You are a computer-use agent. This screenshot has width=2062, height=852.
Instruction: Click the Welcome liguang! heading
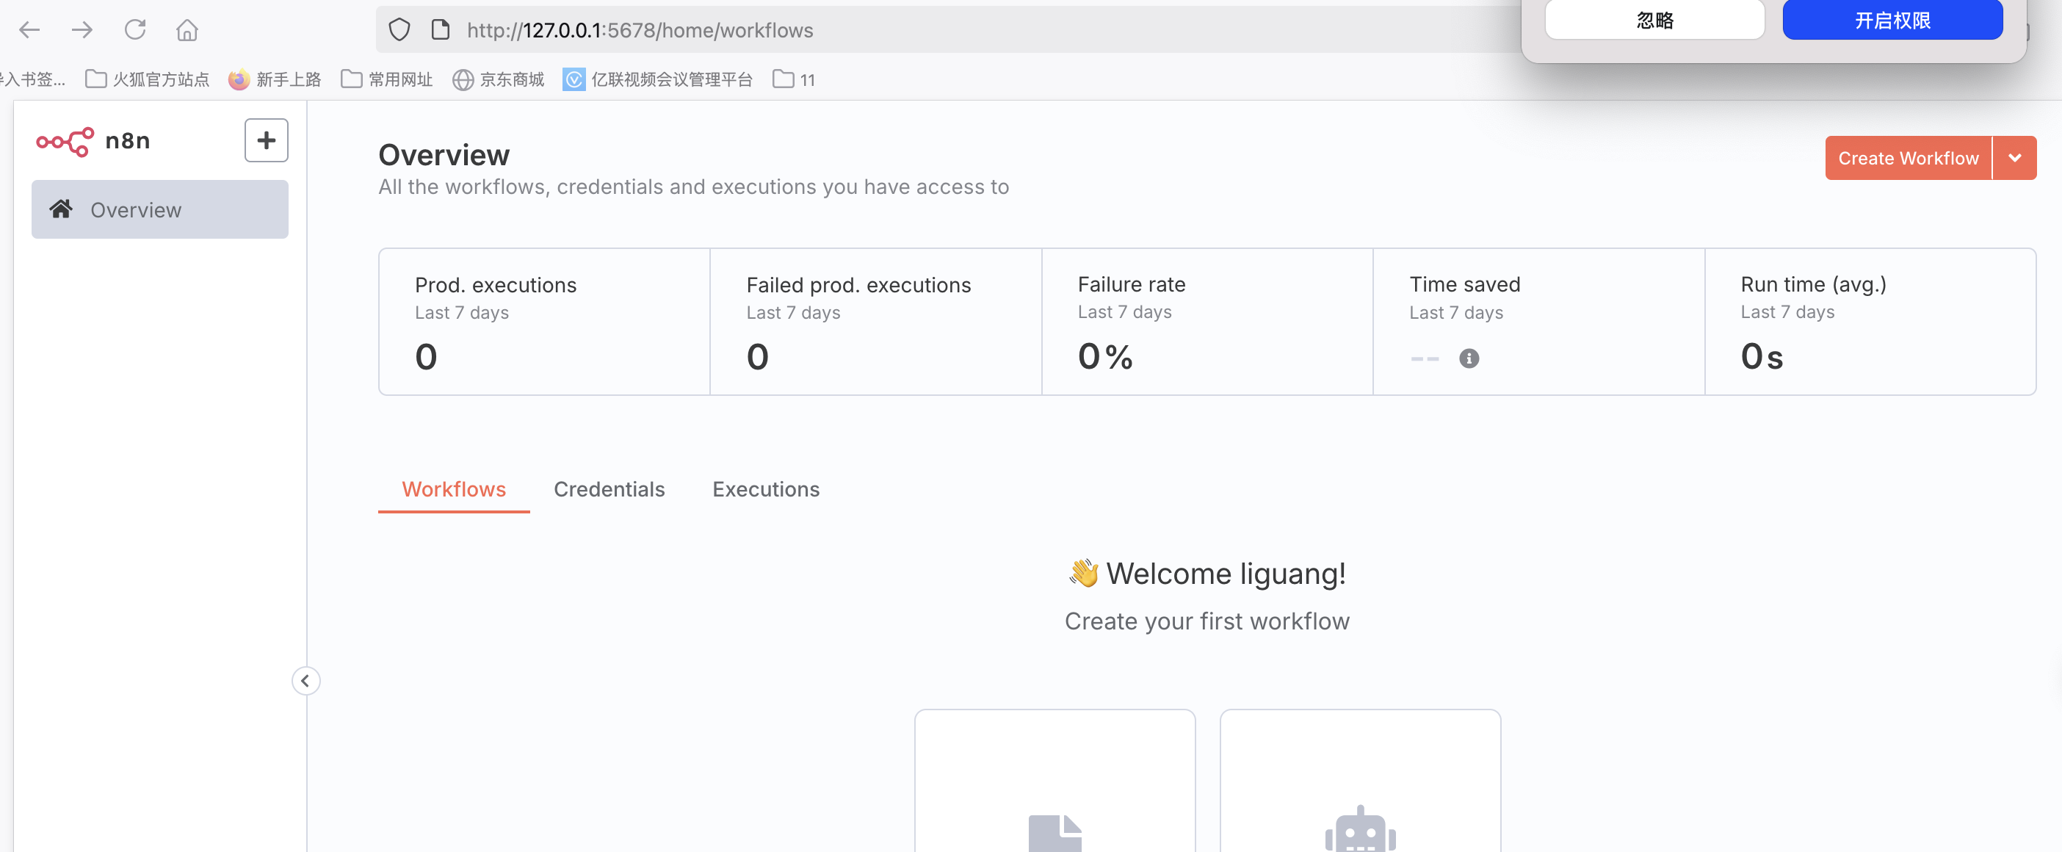click(1207, 574)
